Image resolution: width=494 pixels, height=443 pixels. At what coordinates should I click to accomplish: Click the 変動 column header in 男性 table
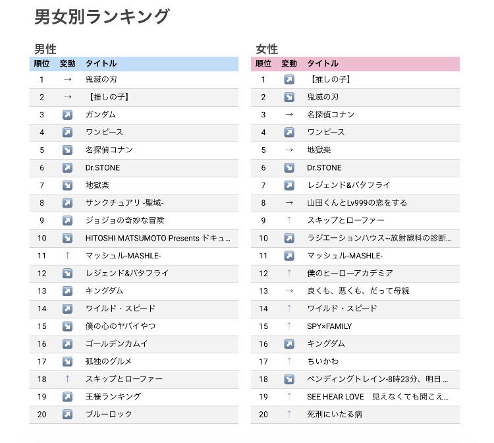(67, 64)
